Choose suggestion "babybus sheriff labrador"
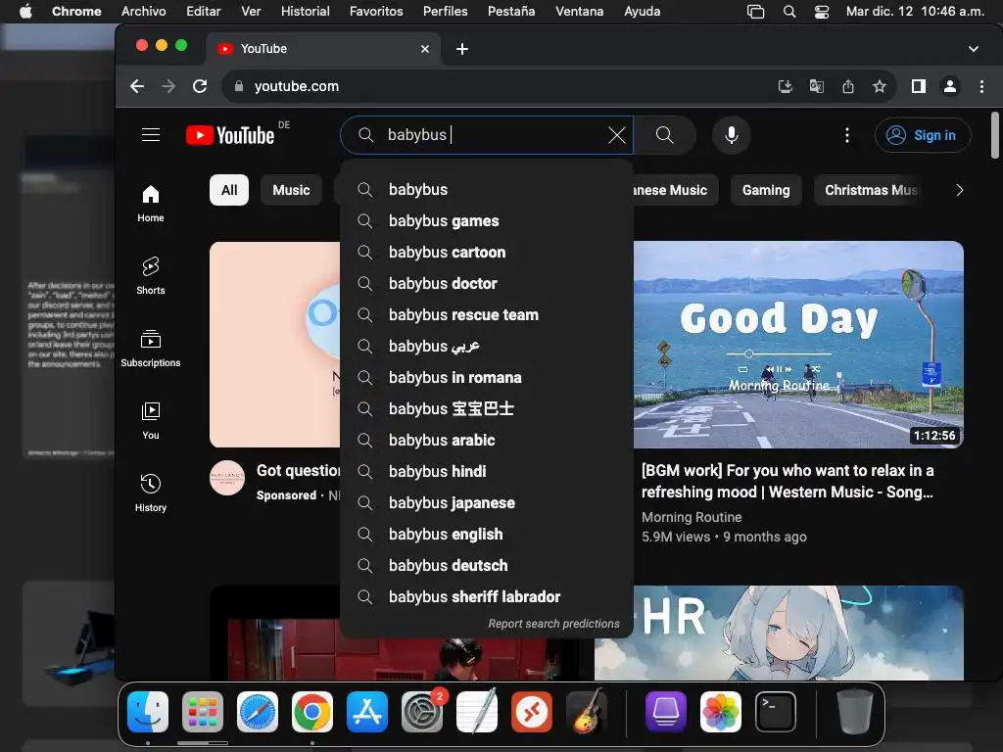 [487, 597]
